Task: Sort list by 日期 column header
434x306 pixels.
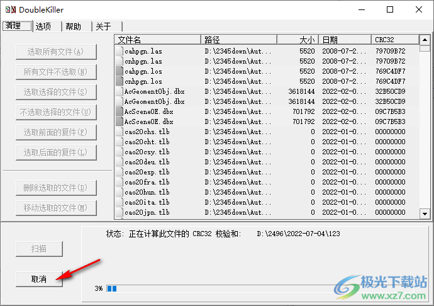Action: pyautogui.click(x=345, y=40)
